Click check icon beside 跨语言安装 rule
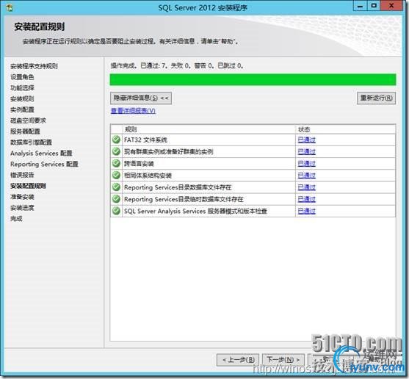Screen dimensions: 409x379 click(116, 163)
